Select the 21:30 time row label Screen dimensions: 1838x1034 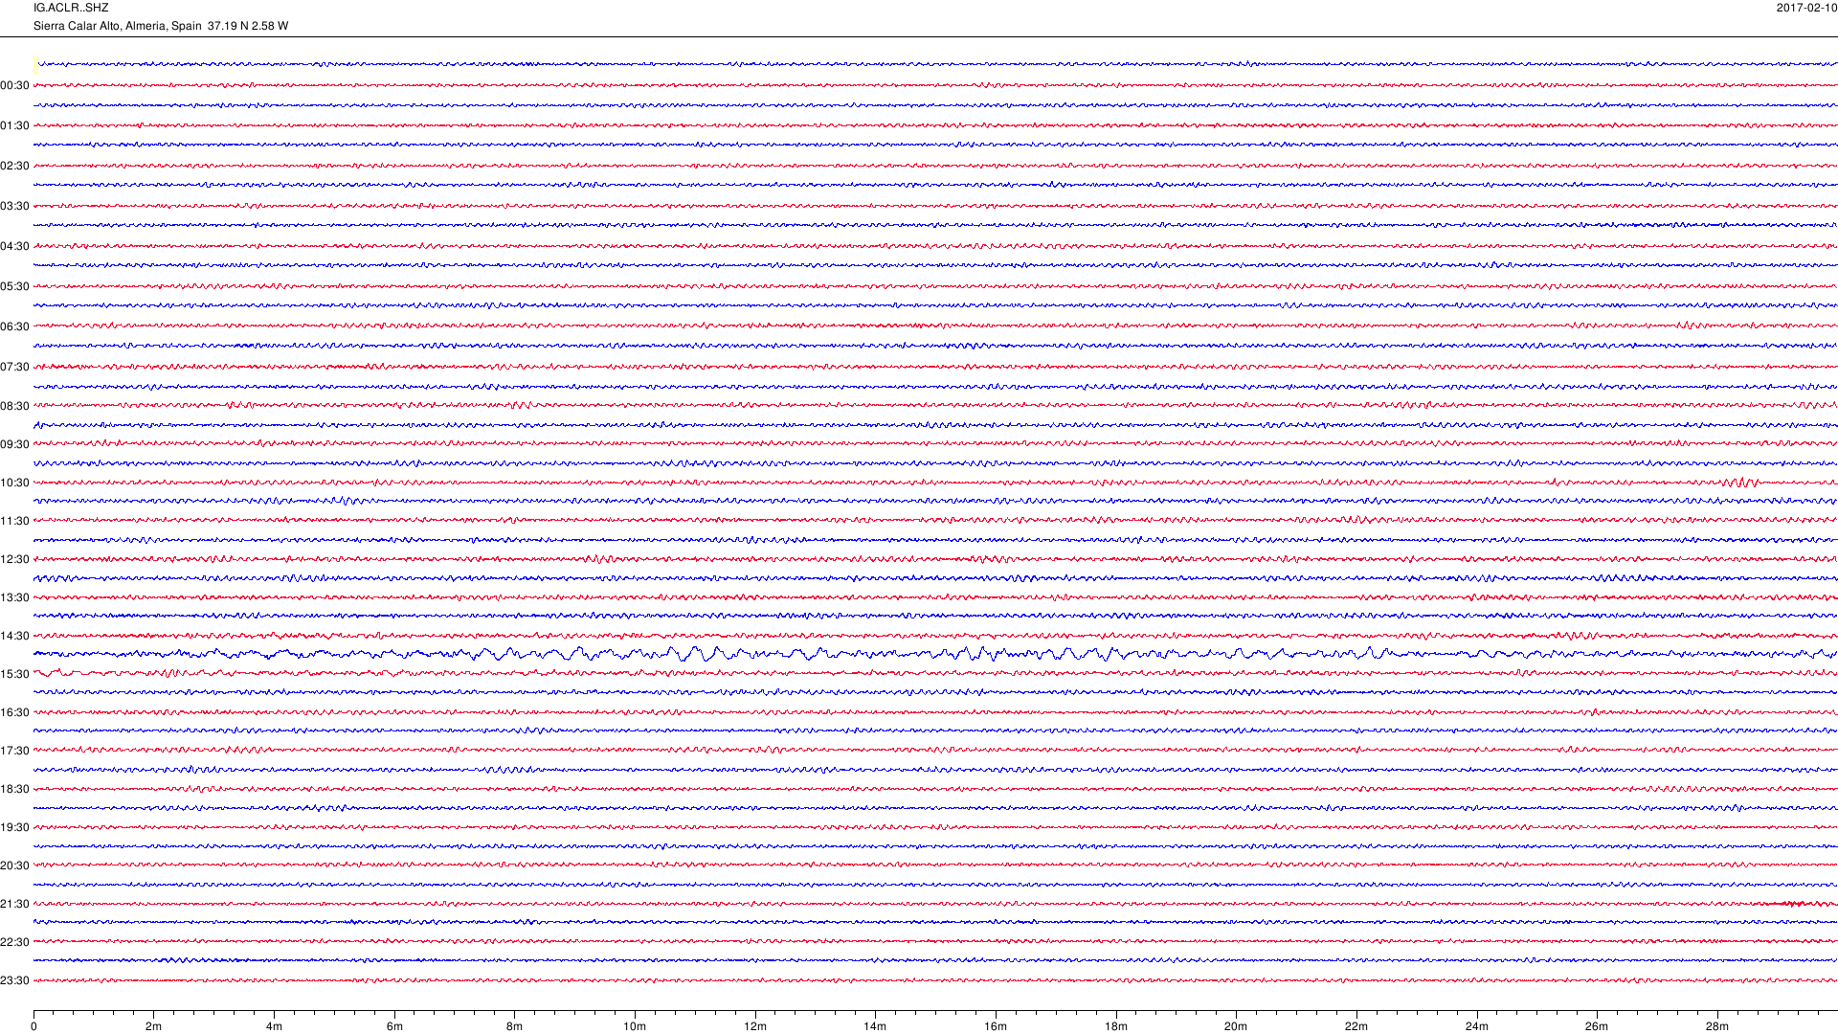(x=15, y=904)
